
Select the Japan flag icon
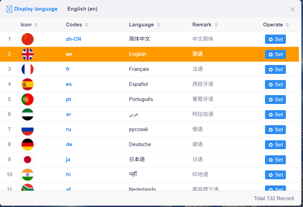tap(27, 159)
